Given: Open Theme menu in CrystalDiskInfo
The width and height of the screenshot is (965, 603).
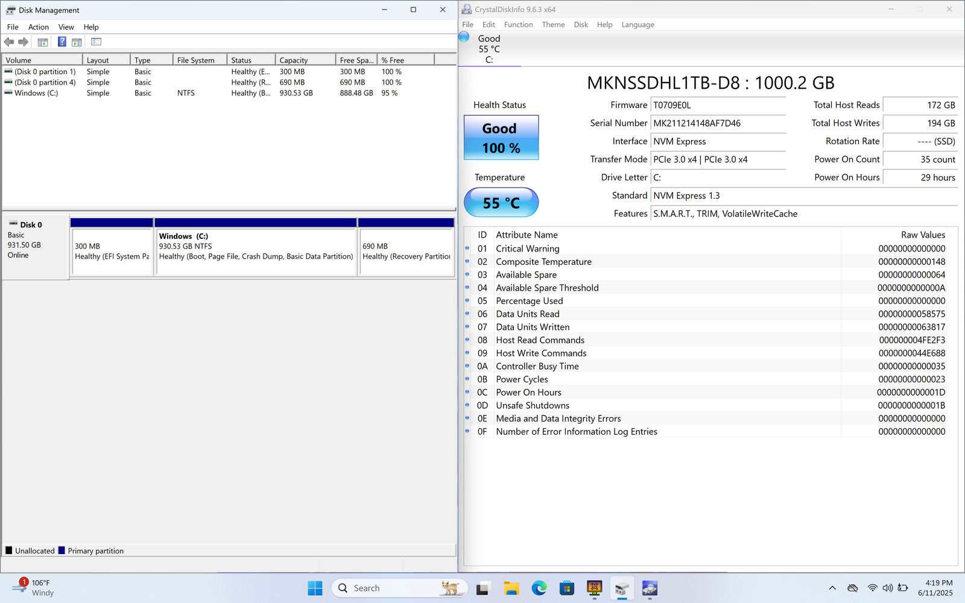Looking at the screenshot, I should (x=553, y=25).
